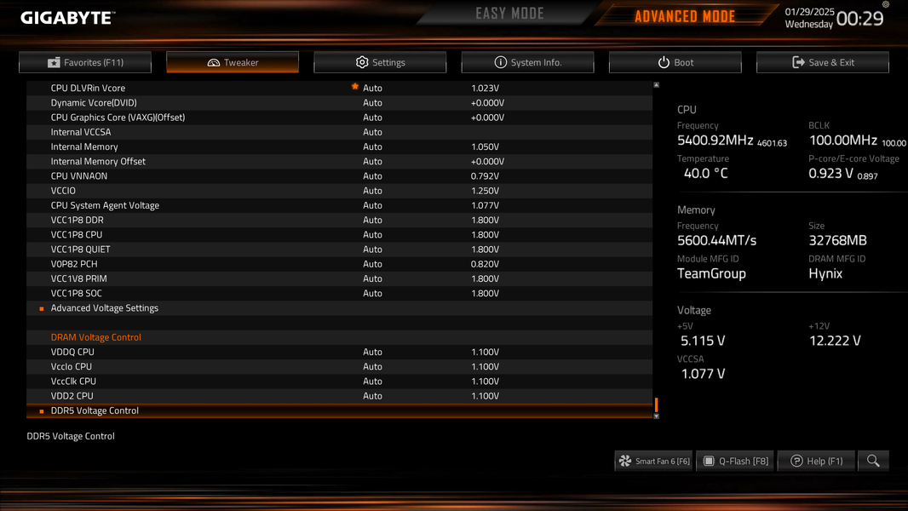
Task: Click the scrollbar down arrow
Action: pos(656,416)
